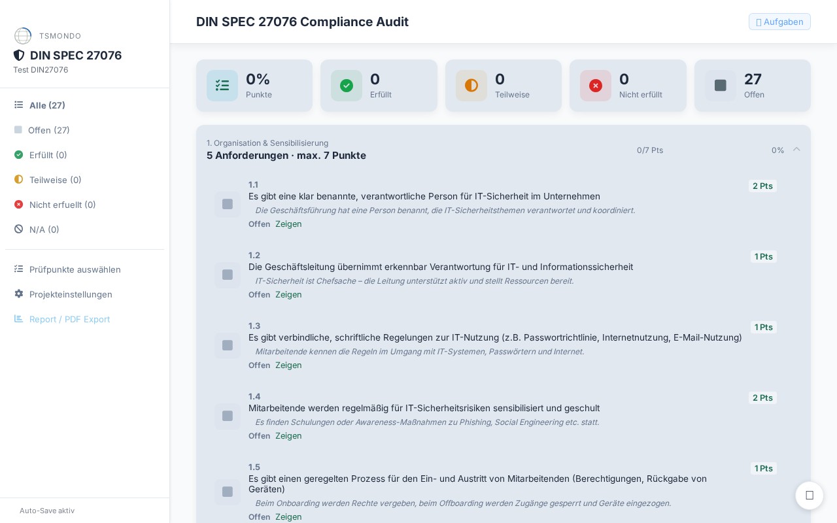This screenshot has width=837, height=523.
Task: Filter by Offen (27)
Action: 85,130
